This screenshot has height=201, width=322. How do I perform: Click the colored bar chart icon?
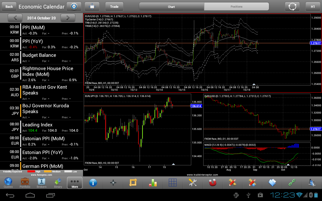[x=153, y=183]
